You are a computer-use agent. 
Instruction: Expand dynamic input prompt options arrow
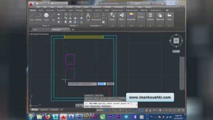pos(96,84)
